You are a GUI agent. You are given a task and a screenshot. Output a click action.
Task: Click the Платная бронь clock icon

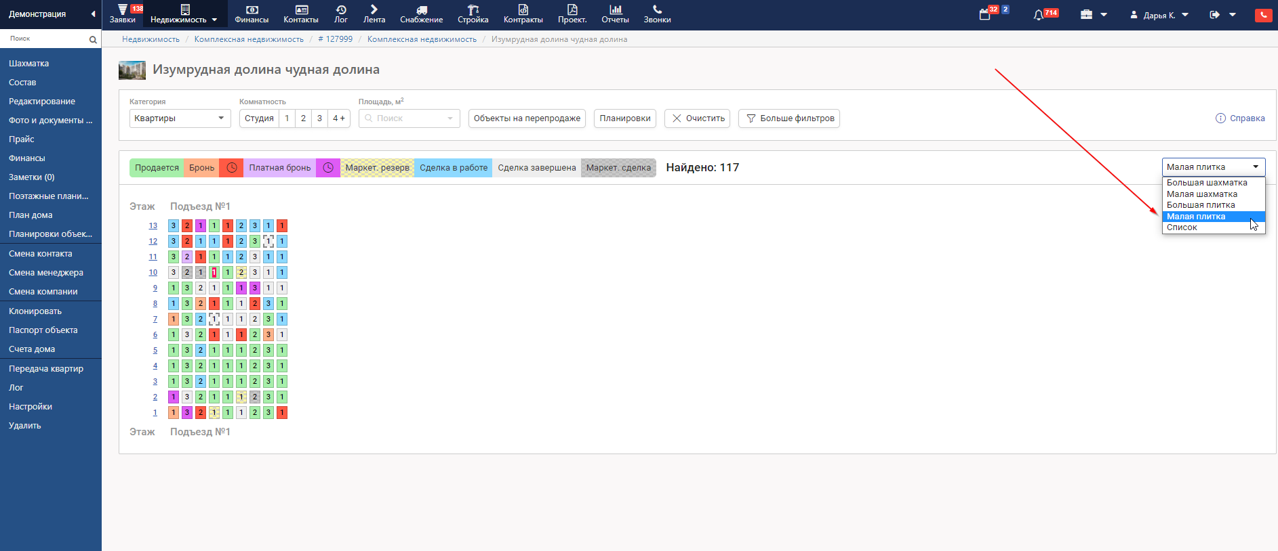[328, 168]
